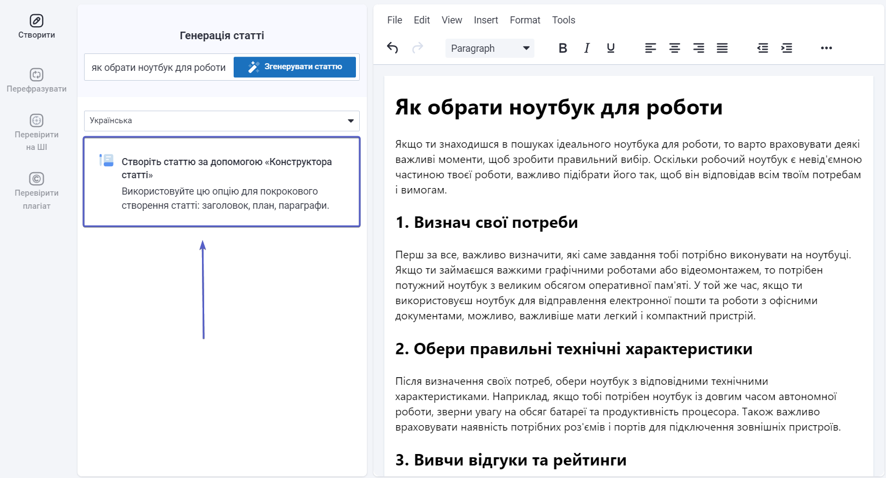Decrease the paragraph indent
The image size is (886, 478).
763,48
